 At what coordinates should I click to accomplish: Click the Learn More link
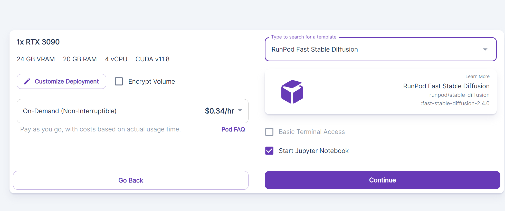pos(477,76)
